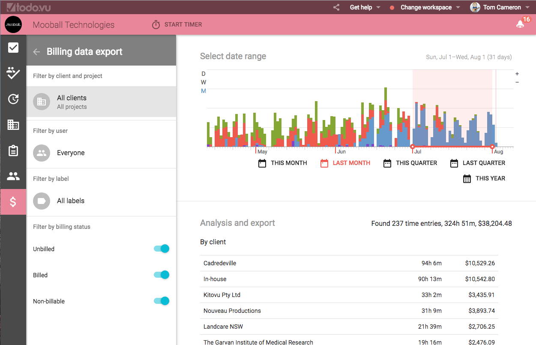Click the stopwatch icon next to Start Timer

[156, 25]
